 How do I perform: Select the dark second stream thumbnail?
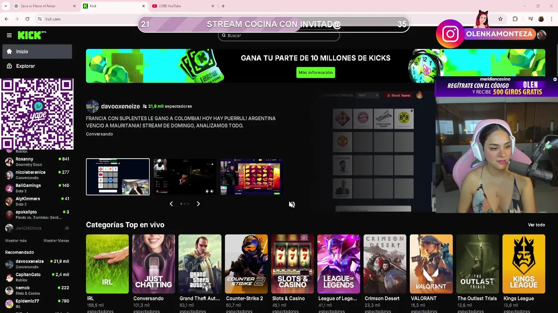click(184, 177)
